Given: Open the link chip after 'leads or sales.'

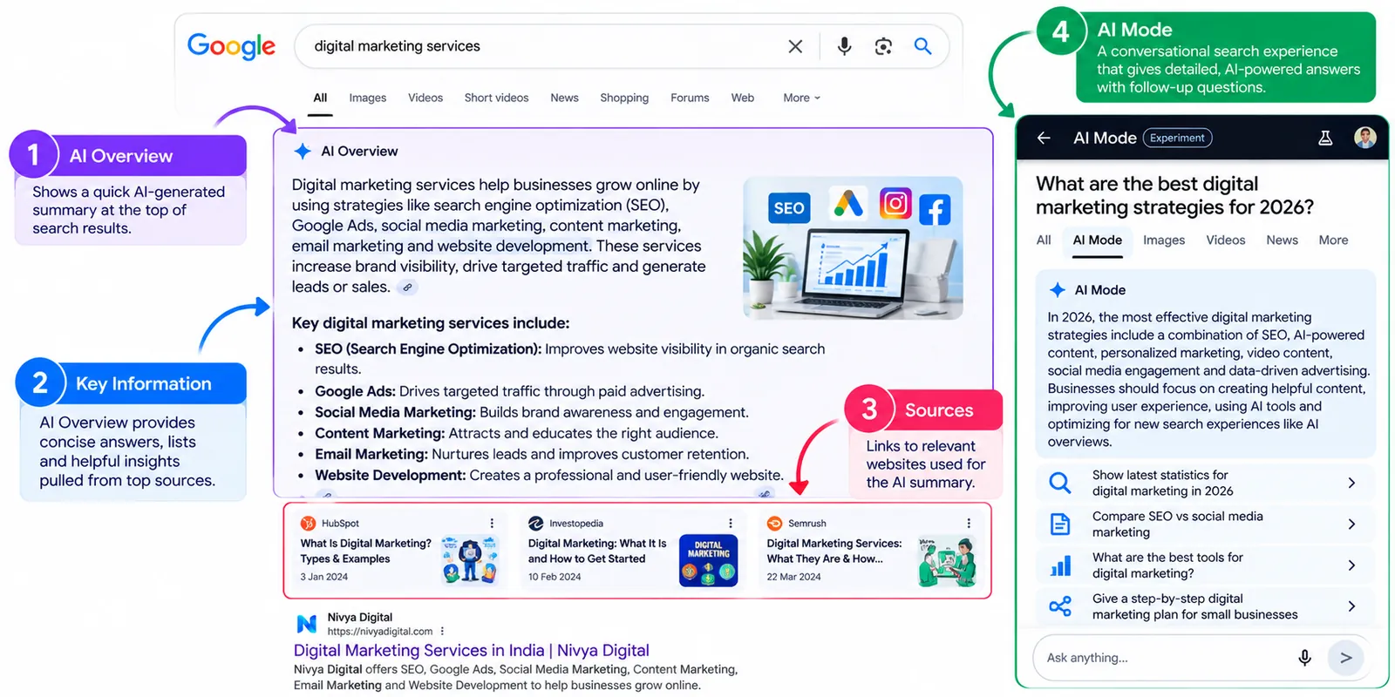Looking at the screenshot, I should tap(407, 287).
